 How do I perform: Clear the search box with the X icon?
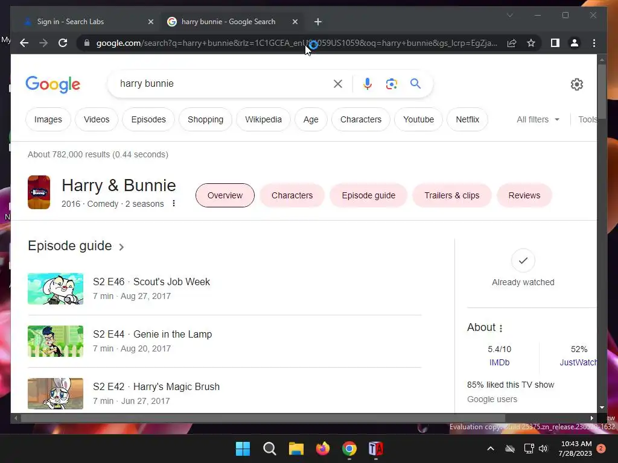coord(338,83)
